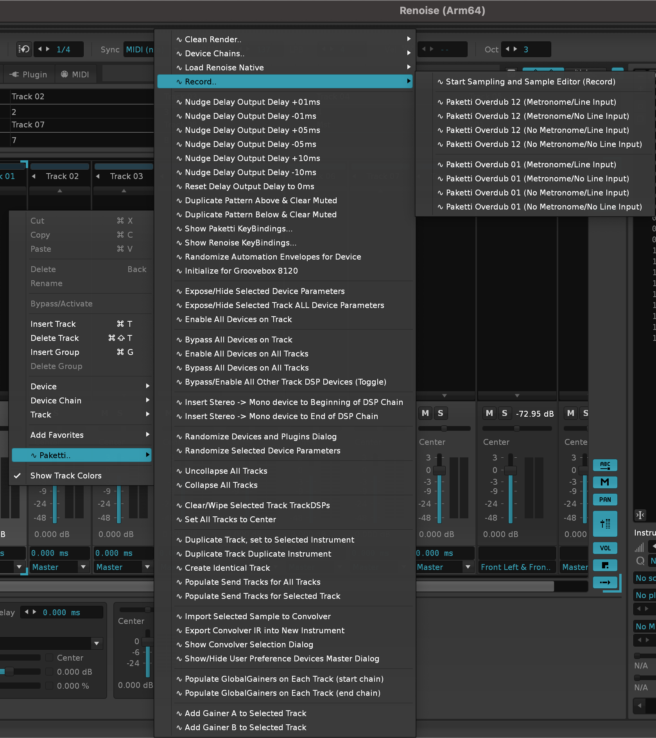This screenshot has width=656, height=738.
Task: Switch to the Plugin tab
Action: [29, 74]
